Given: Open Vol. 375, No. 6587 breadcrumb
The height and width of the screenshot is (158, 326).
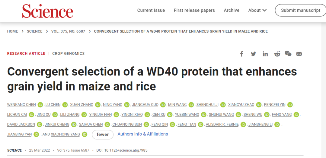Looking at the screenshot, I should (x=68, y=31).
